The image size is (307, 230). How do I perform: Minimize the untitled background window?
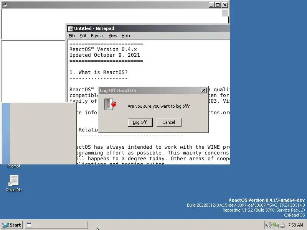click(x=211, y=5)
